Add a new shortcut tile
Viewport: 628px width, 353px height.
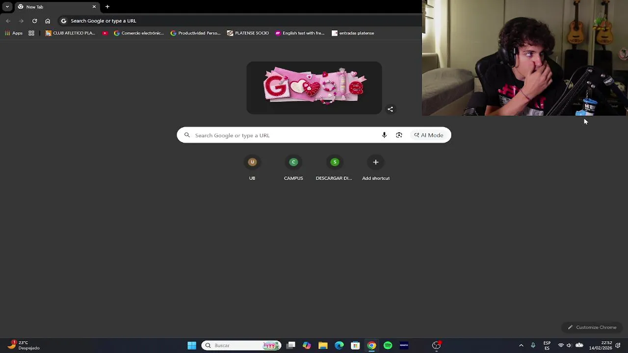tap(376, 168)
